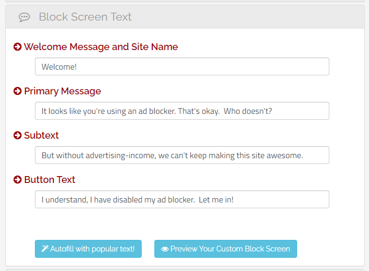Click arrow icon beside Welcome Message heading
369x271 pixels.
click(17, 47)
